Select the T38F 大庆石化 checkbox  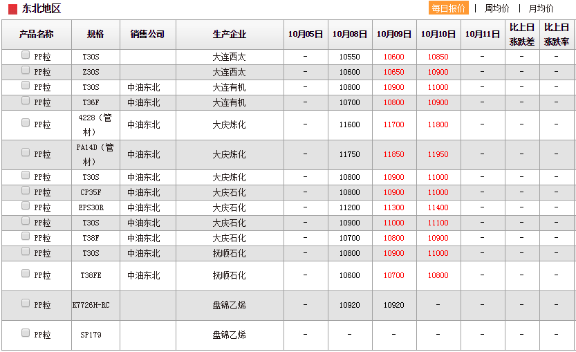click(x=26, y=236)
